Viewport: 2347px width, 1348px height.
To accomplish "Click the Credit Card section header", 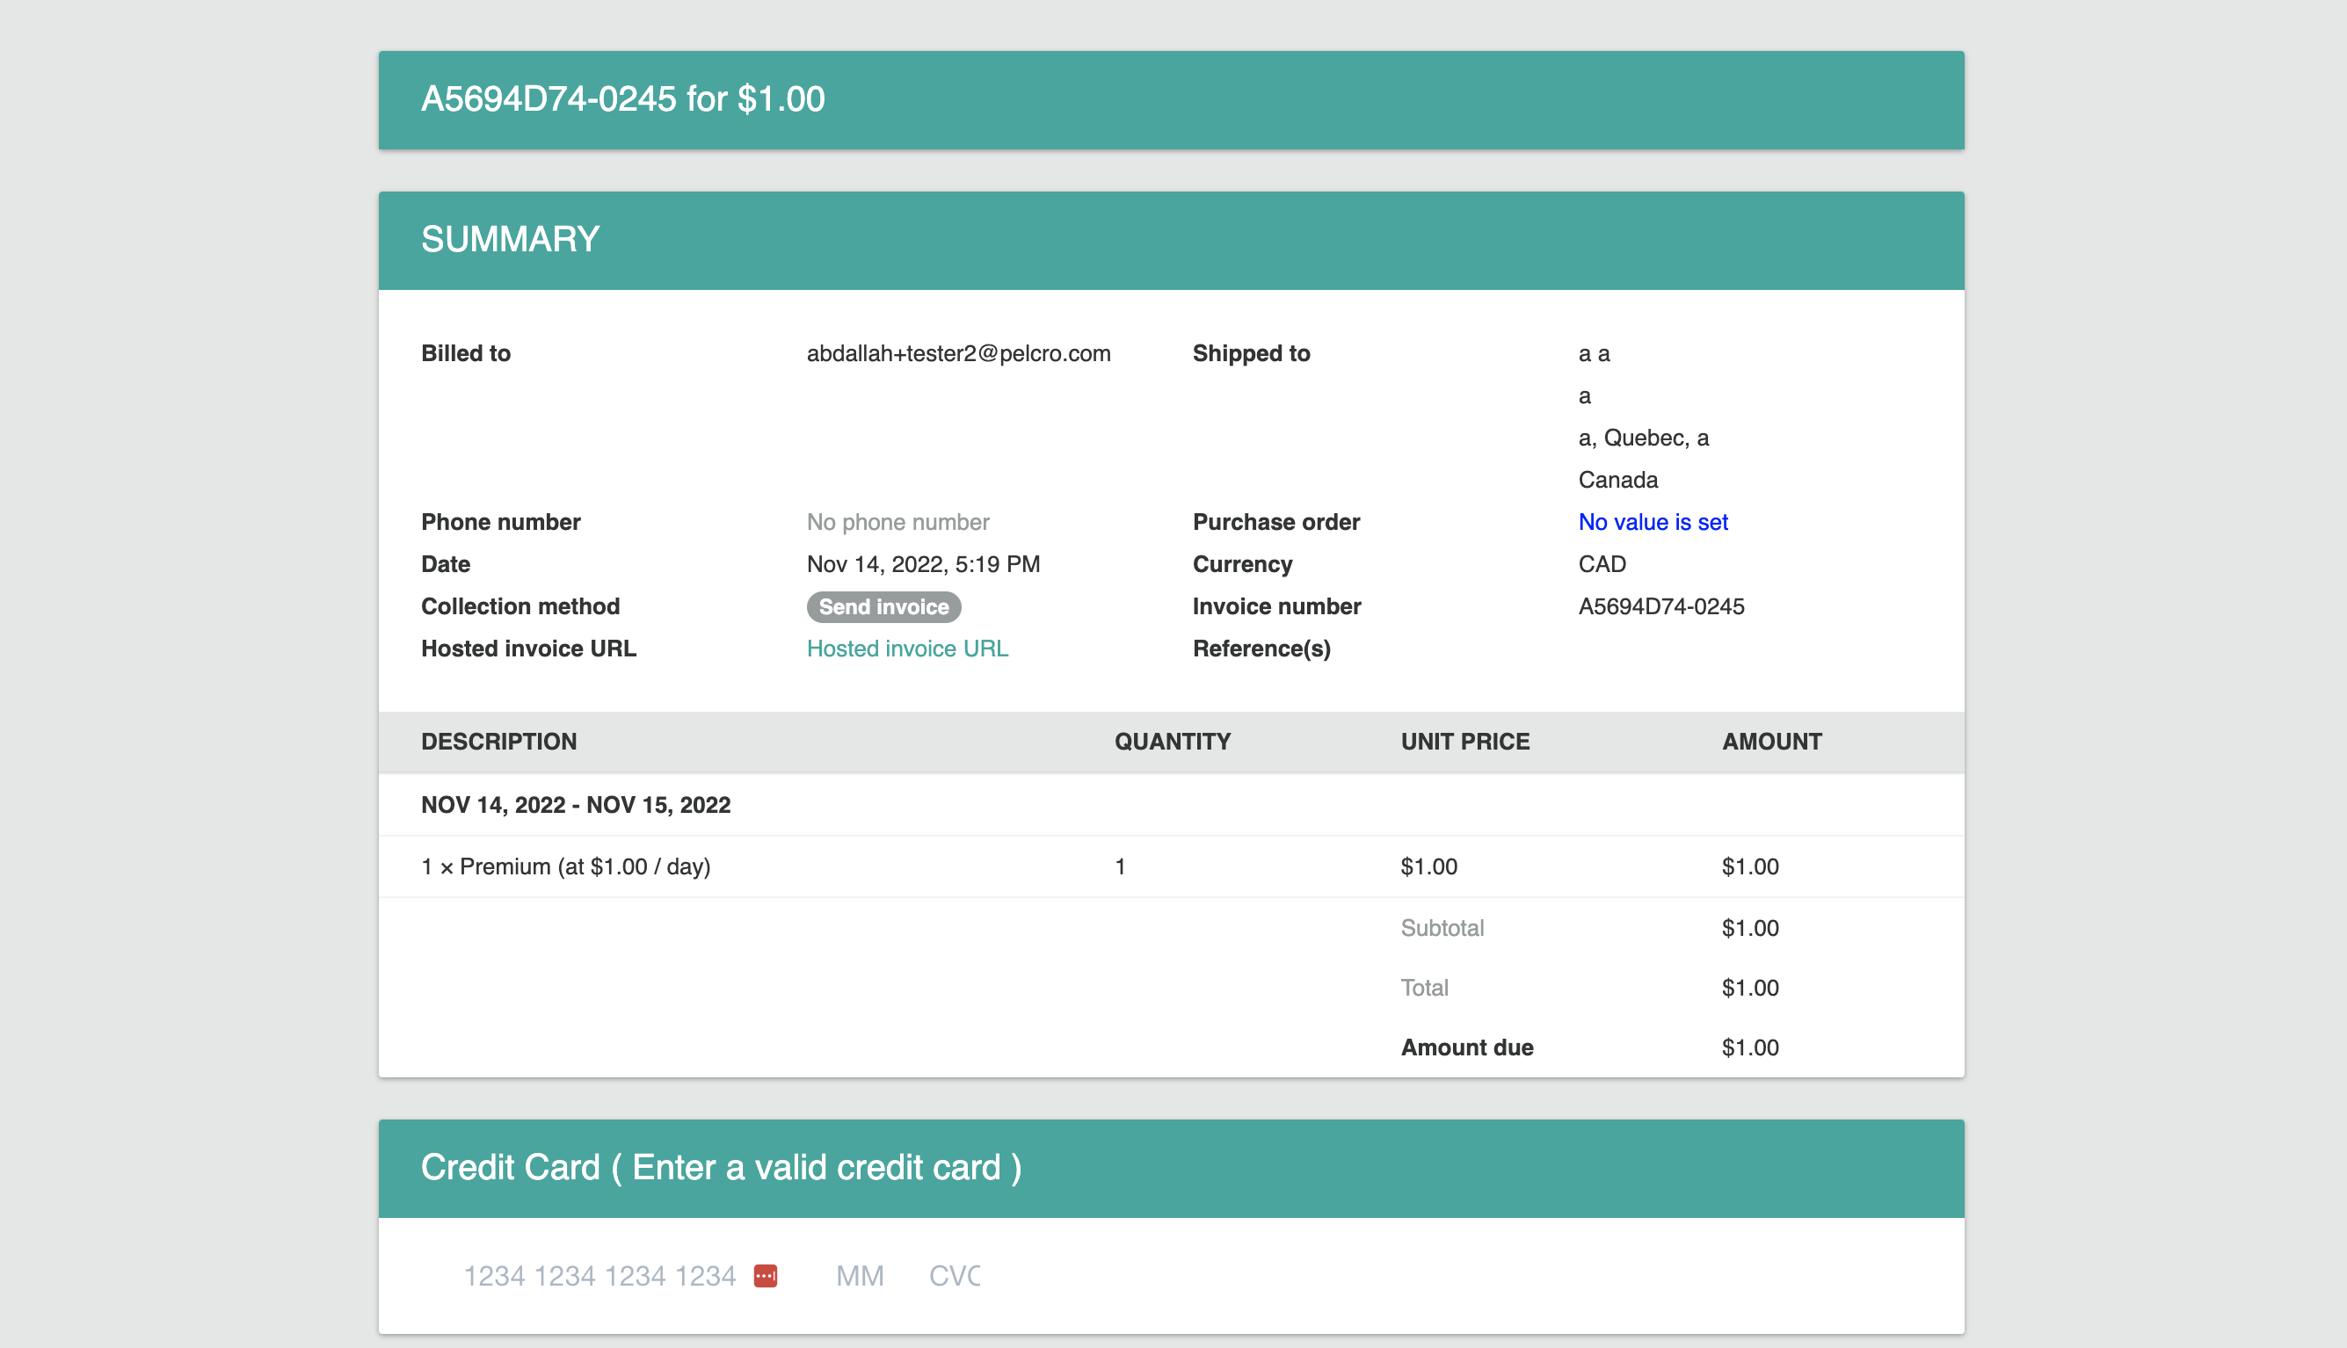I will click(x=720, y=1168).
